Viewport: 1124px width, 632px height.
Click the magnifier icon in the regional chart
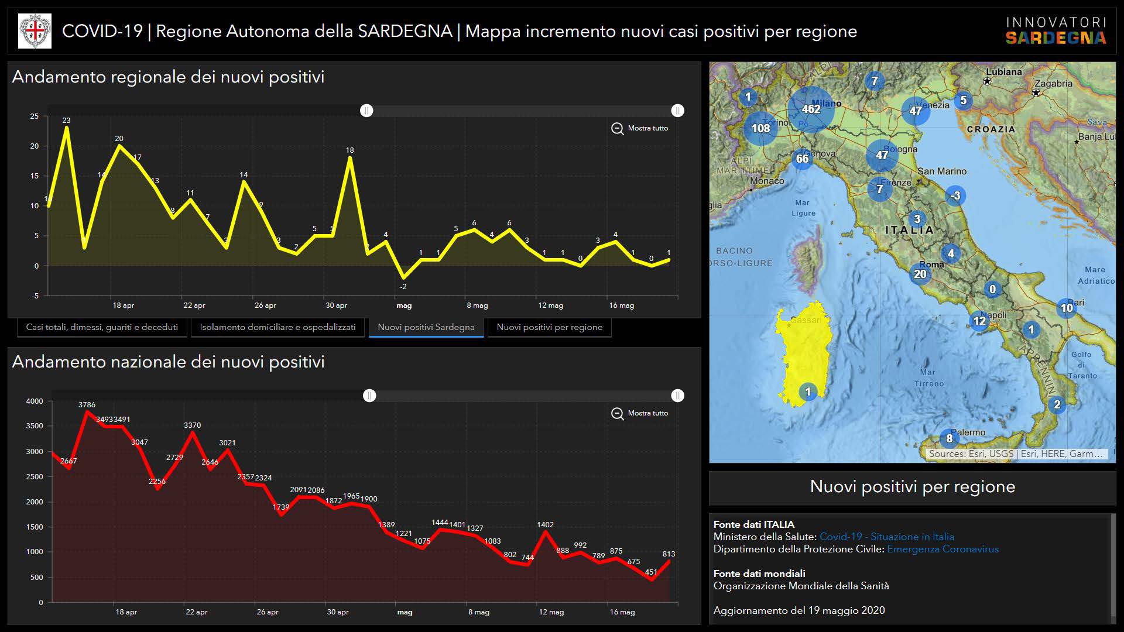point(617,128)
